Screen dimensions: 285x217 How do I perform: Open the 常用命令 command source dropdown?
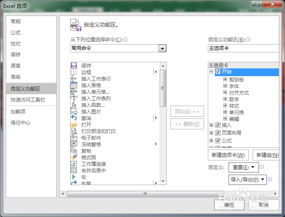point(162,48)
